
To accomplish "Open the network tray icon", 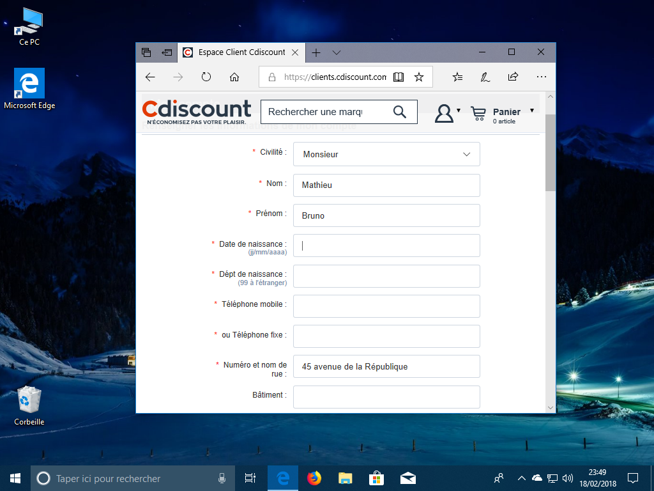I will click(x=552, y=478).
